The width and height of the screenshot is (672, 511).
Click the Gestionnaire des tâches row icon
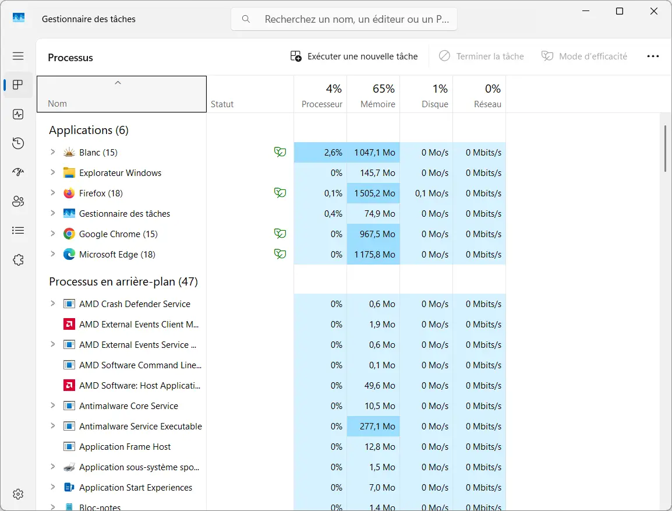69,213
